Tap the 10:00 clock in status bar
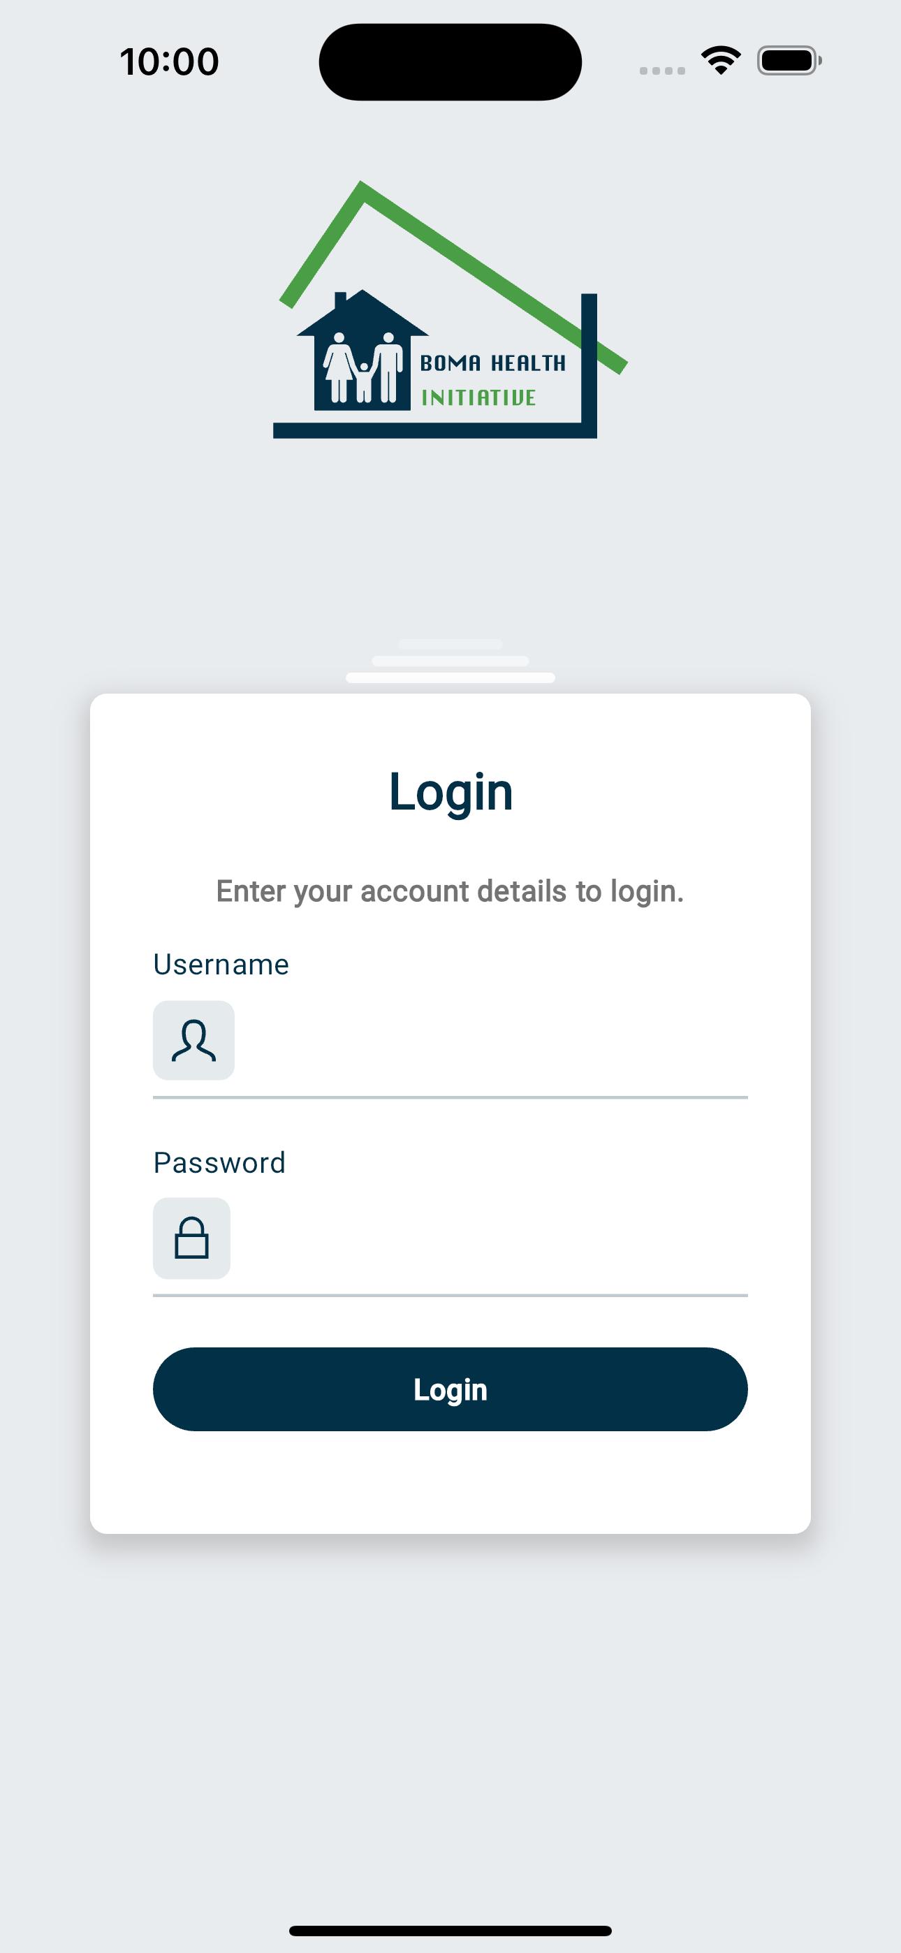The width and height of the screenshot is (901, 1953). 169,61
